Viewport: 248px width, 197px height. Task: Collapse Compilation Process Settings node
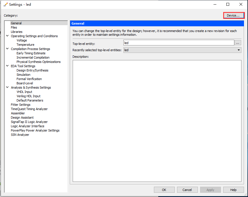tap(7, 49)
